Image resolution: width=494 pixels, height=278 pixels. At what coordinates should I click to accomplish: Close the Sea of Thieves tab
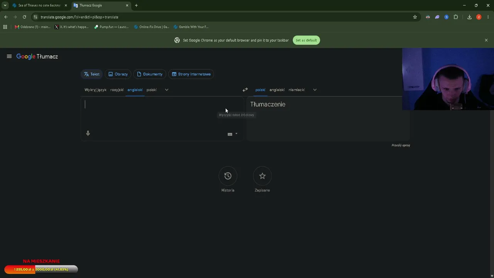tap(66, 5)
